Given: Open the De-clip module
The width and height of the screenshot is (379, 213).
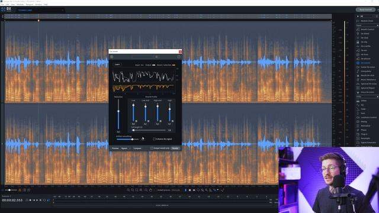Looking at the screenshot, I should pyautogui.click(x=364, y=42).
